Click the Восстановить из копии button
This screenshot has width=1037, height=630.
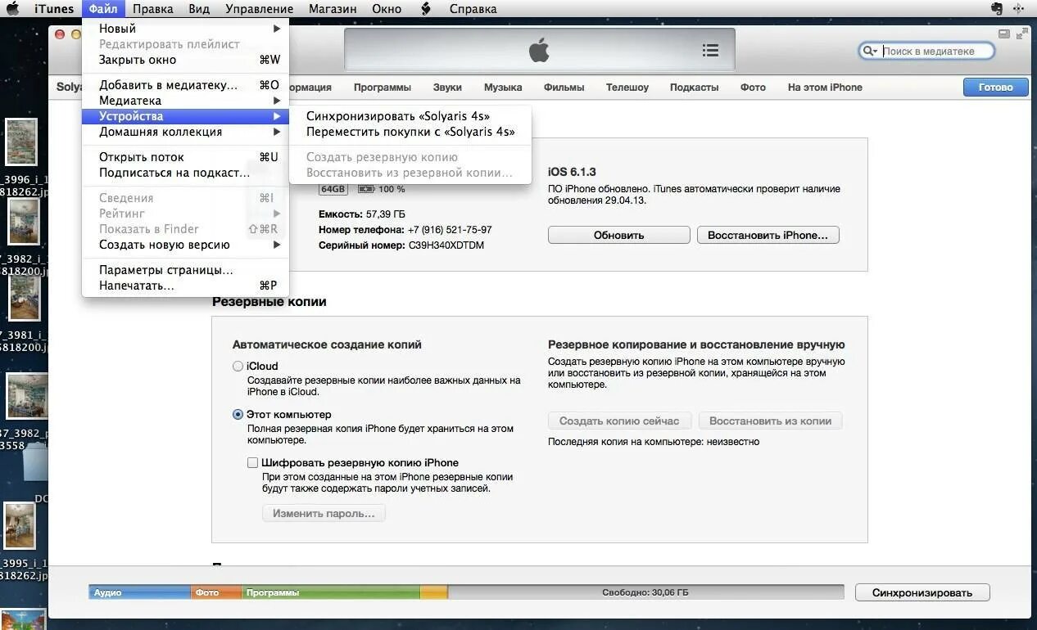770,421
